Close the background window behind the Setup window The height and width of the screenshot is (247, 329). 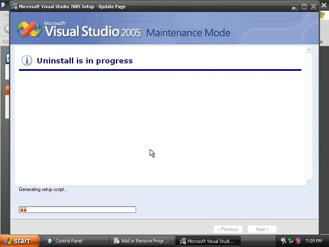(324, 5)
